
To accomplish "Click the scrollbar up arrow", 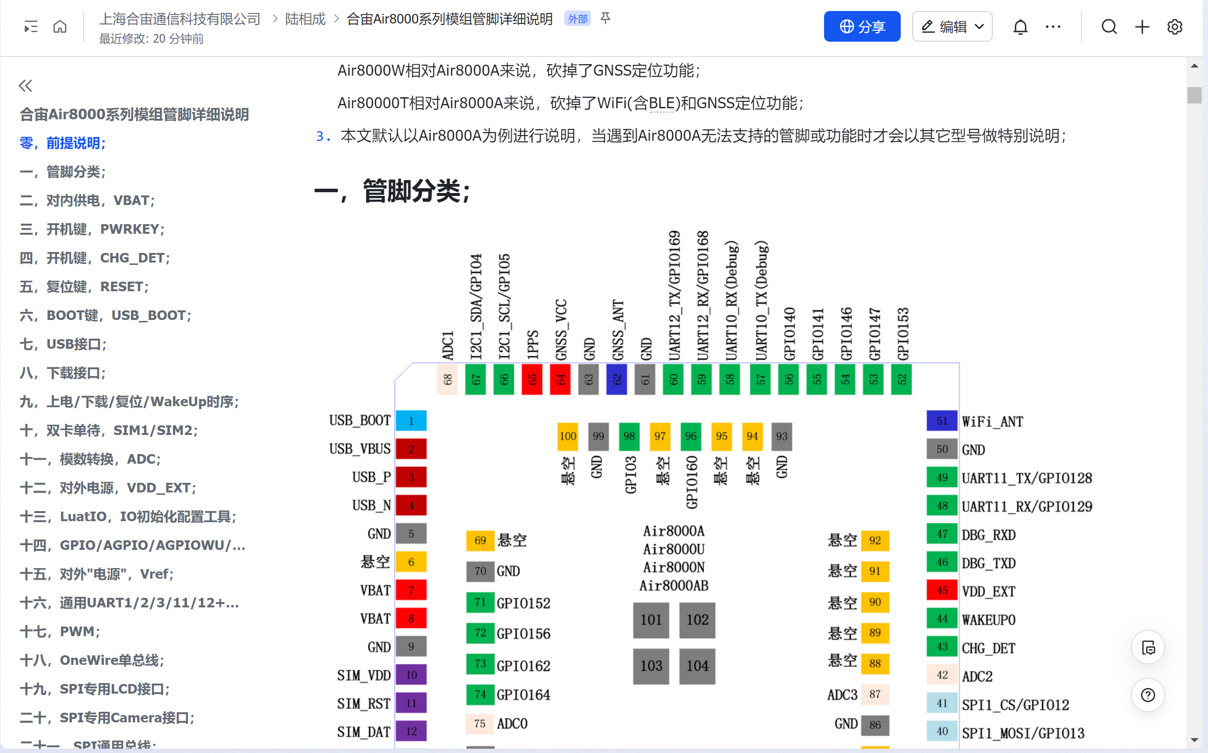I will (1194, 66).
